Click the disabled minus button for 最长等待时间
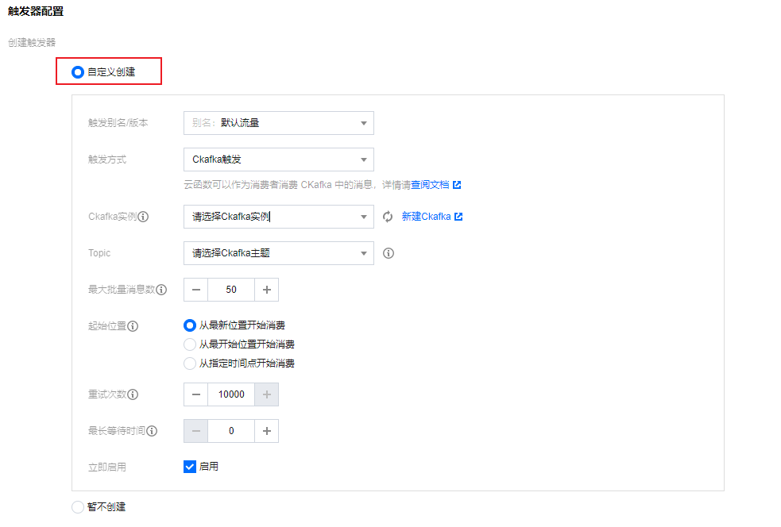Screen dimensions: 781x527 (196, 431)
